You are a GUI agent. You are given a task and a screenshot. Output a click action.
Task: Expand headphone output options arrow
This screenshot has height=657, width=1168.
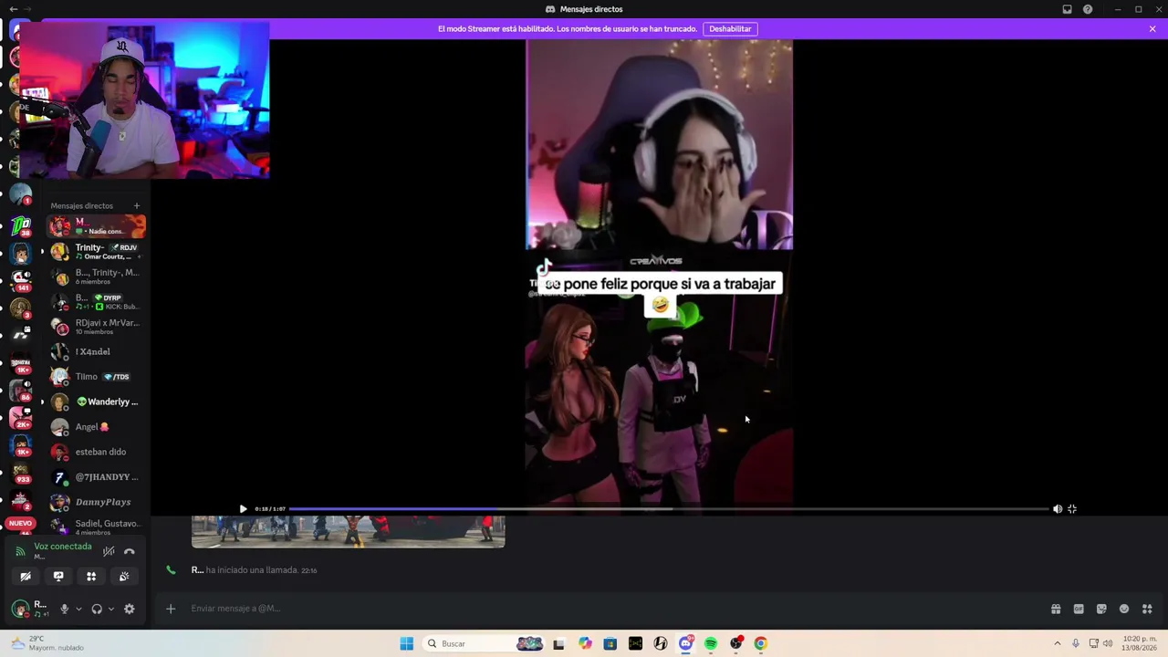111,609
